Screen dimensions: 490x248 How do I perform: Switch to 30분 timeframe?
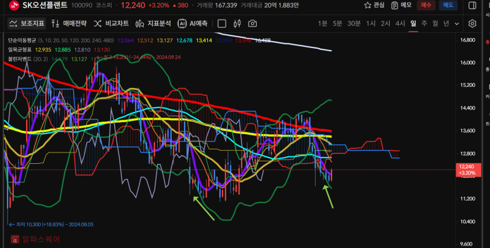pyautogui.click(x=354, y=23)
